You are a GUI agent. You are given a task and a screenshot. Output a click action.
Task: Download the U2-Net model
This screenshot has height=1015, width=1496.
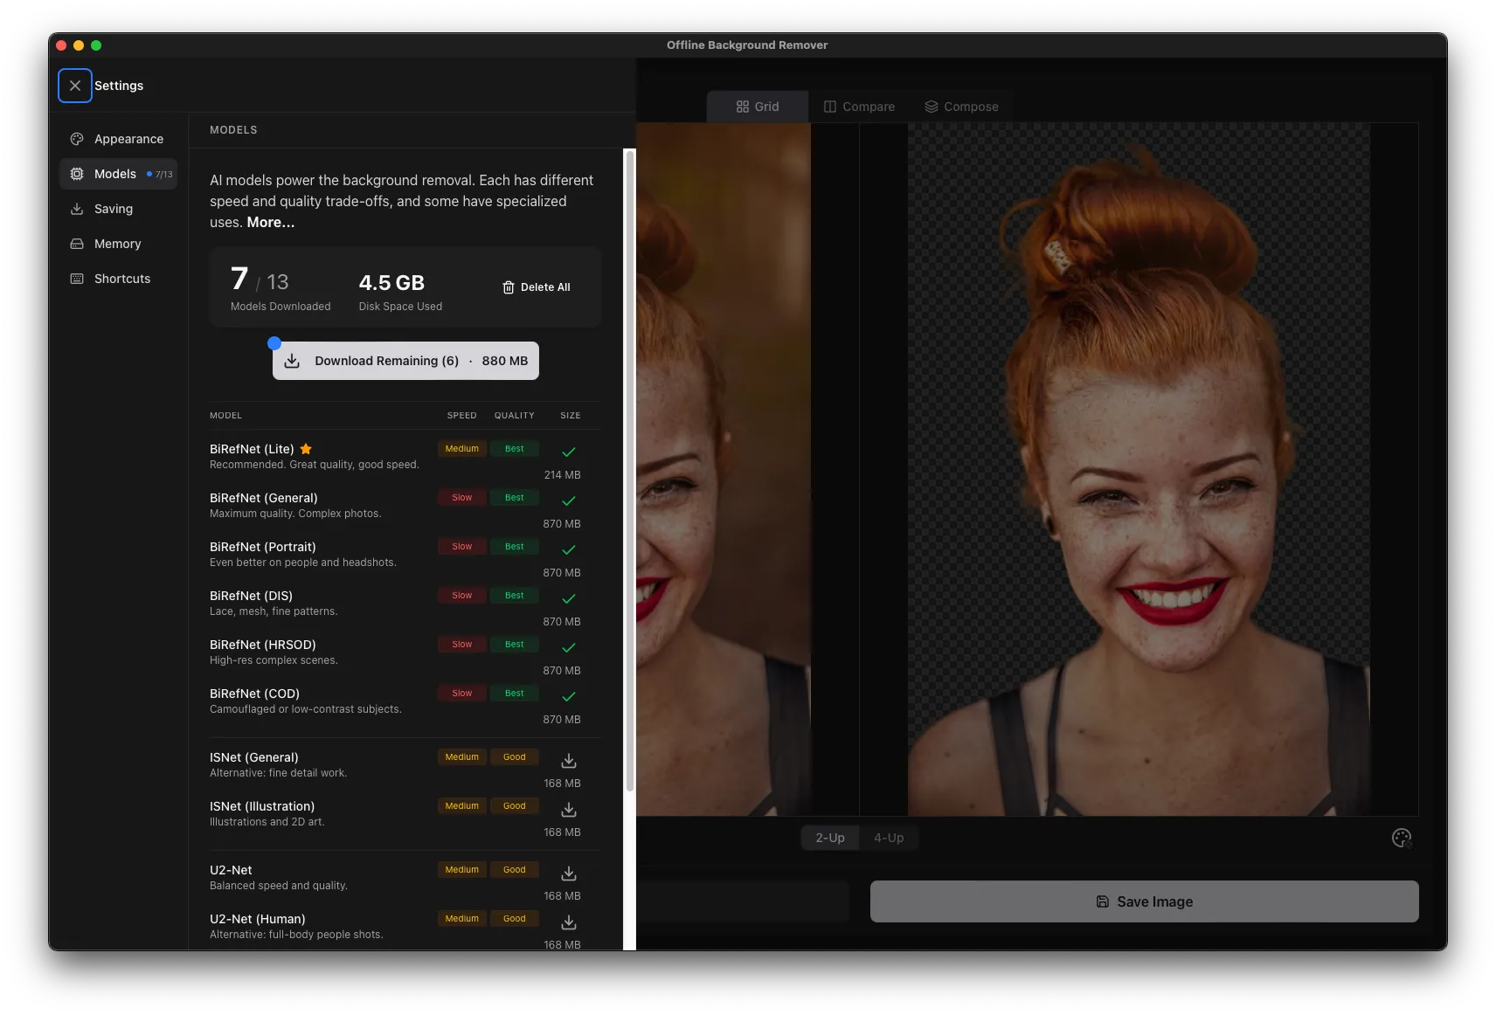tap(568, 873)
